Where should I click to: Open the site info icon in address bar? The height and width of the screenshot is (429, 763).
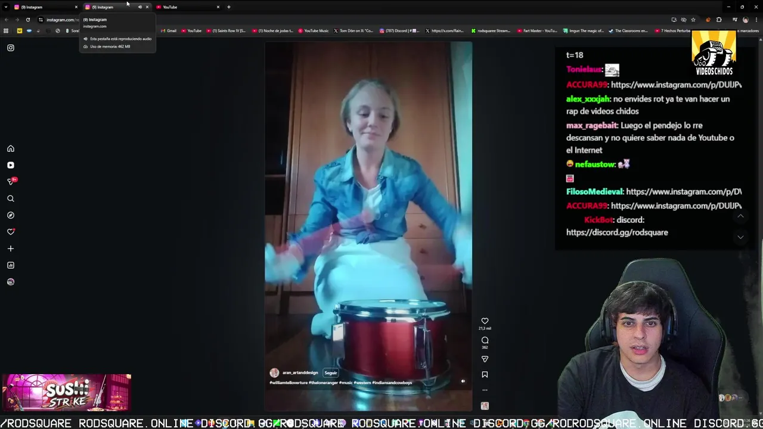(x=41, y=20)
